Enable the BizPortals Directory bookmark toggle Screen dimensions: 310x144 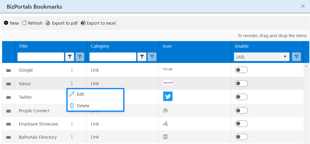241,137
